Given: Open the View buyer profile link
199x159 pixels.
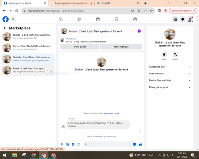Looking at the screenshot, I should (111, 113).
